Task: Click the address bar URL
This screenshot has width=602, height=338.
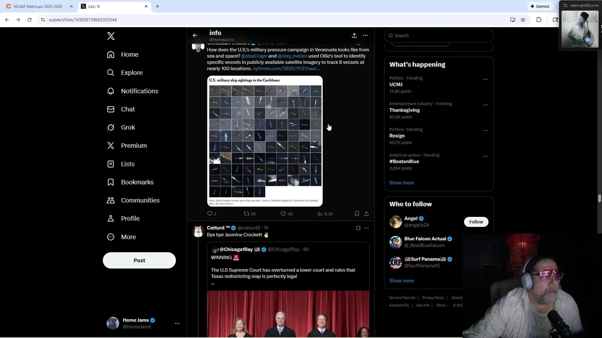Action: (83, 20)
